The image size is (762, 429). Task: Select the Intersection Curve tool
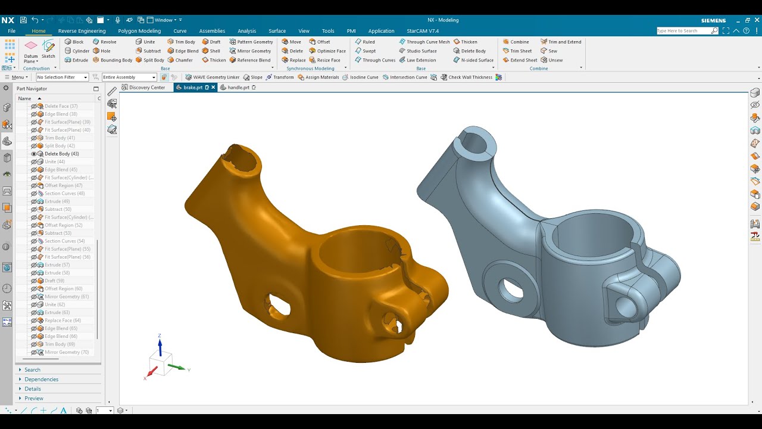coord(405,77)
